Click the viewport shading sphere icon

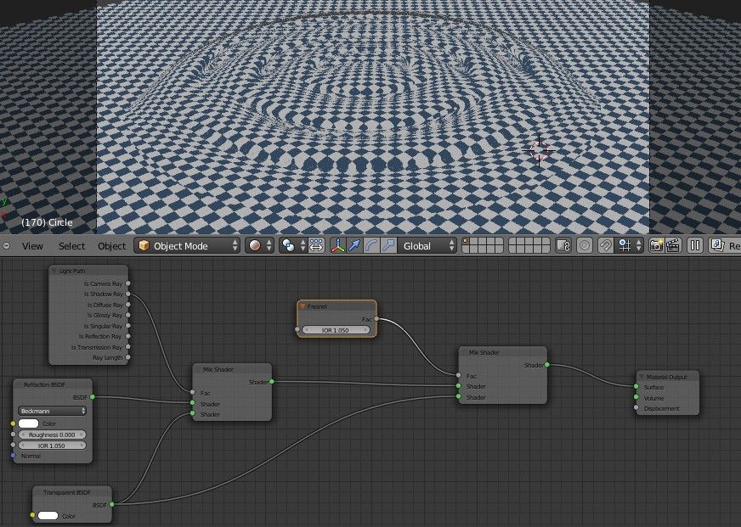[255, 246]
